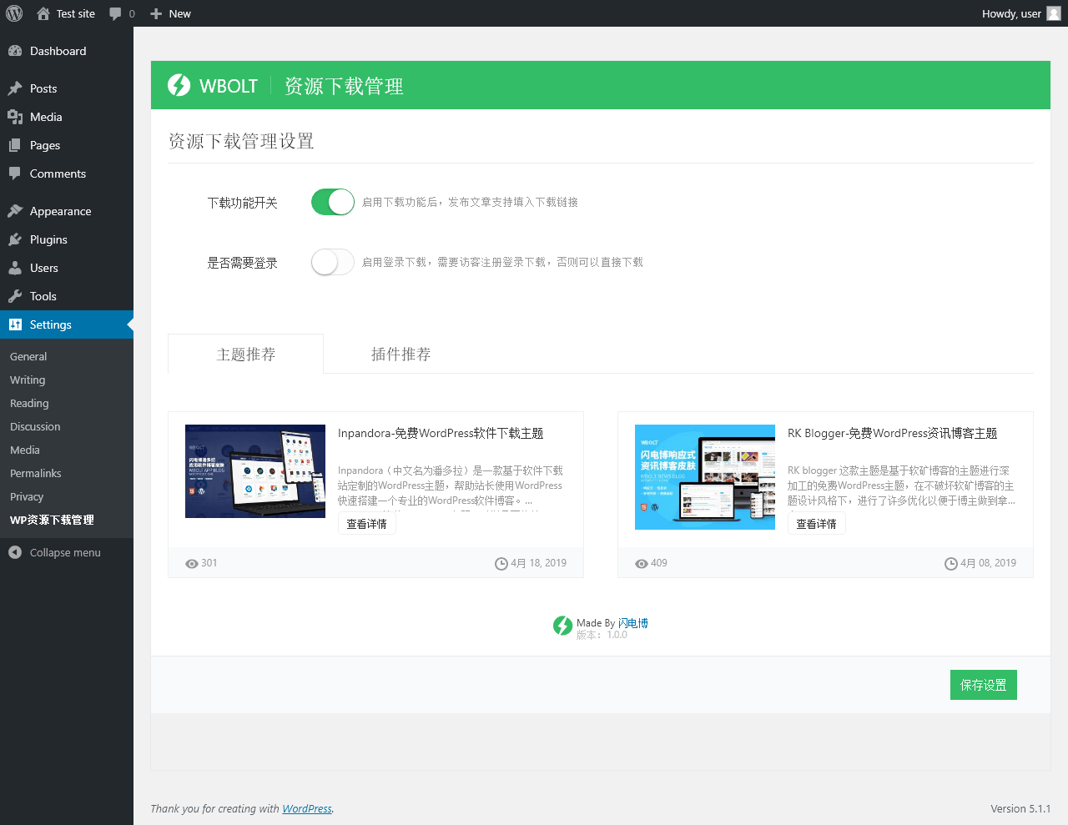Open the 闪电博 link in footer

tap(633, 623)
